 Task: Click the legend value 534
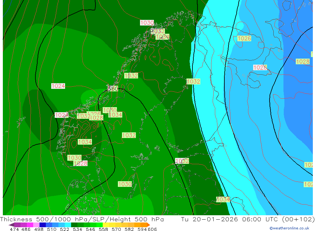[x=77, y=229]
